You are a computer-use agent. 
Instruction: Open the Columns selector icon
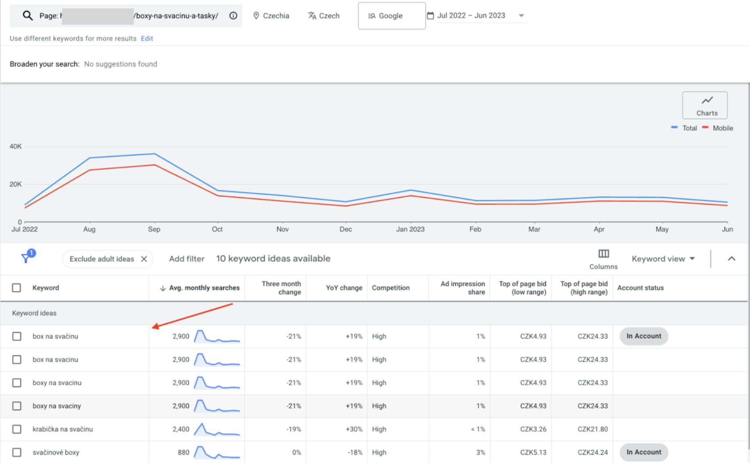(x=603, y=254)
